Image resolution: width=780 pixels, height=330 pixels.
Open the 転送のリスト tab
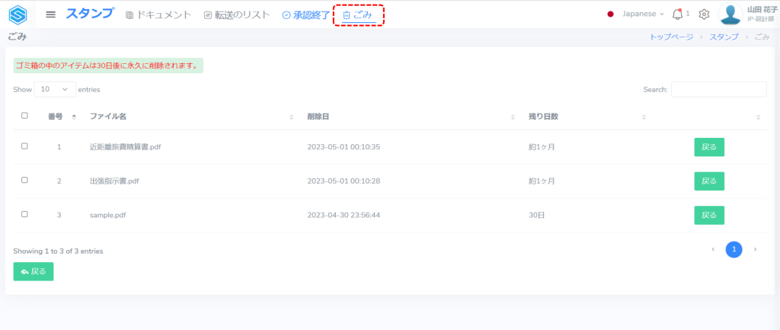tap(237, 14)
